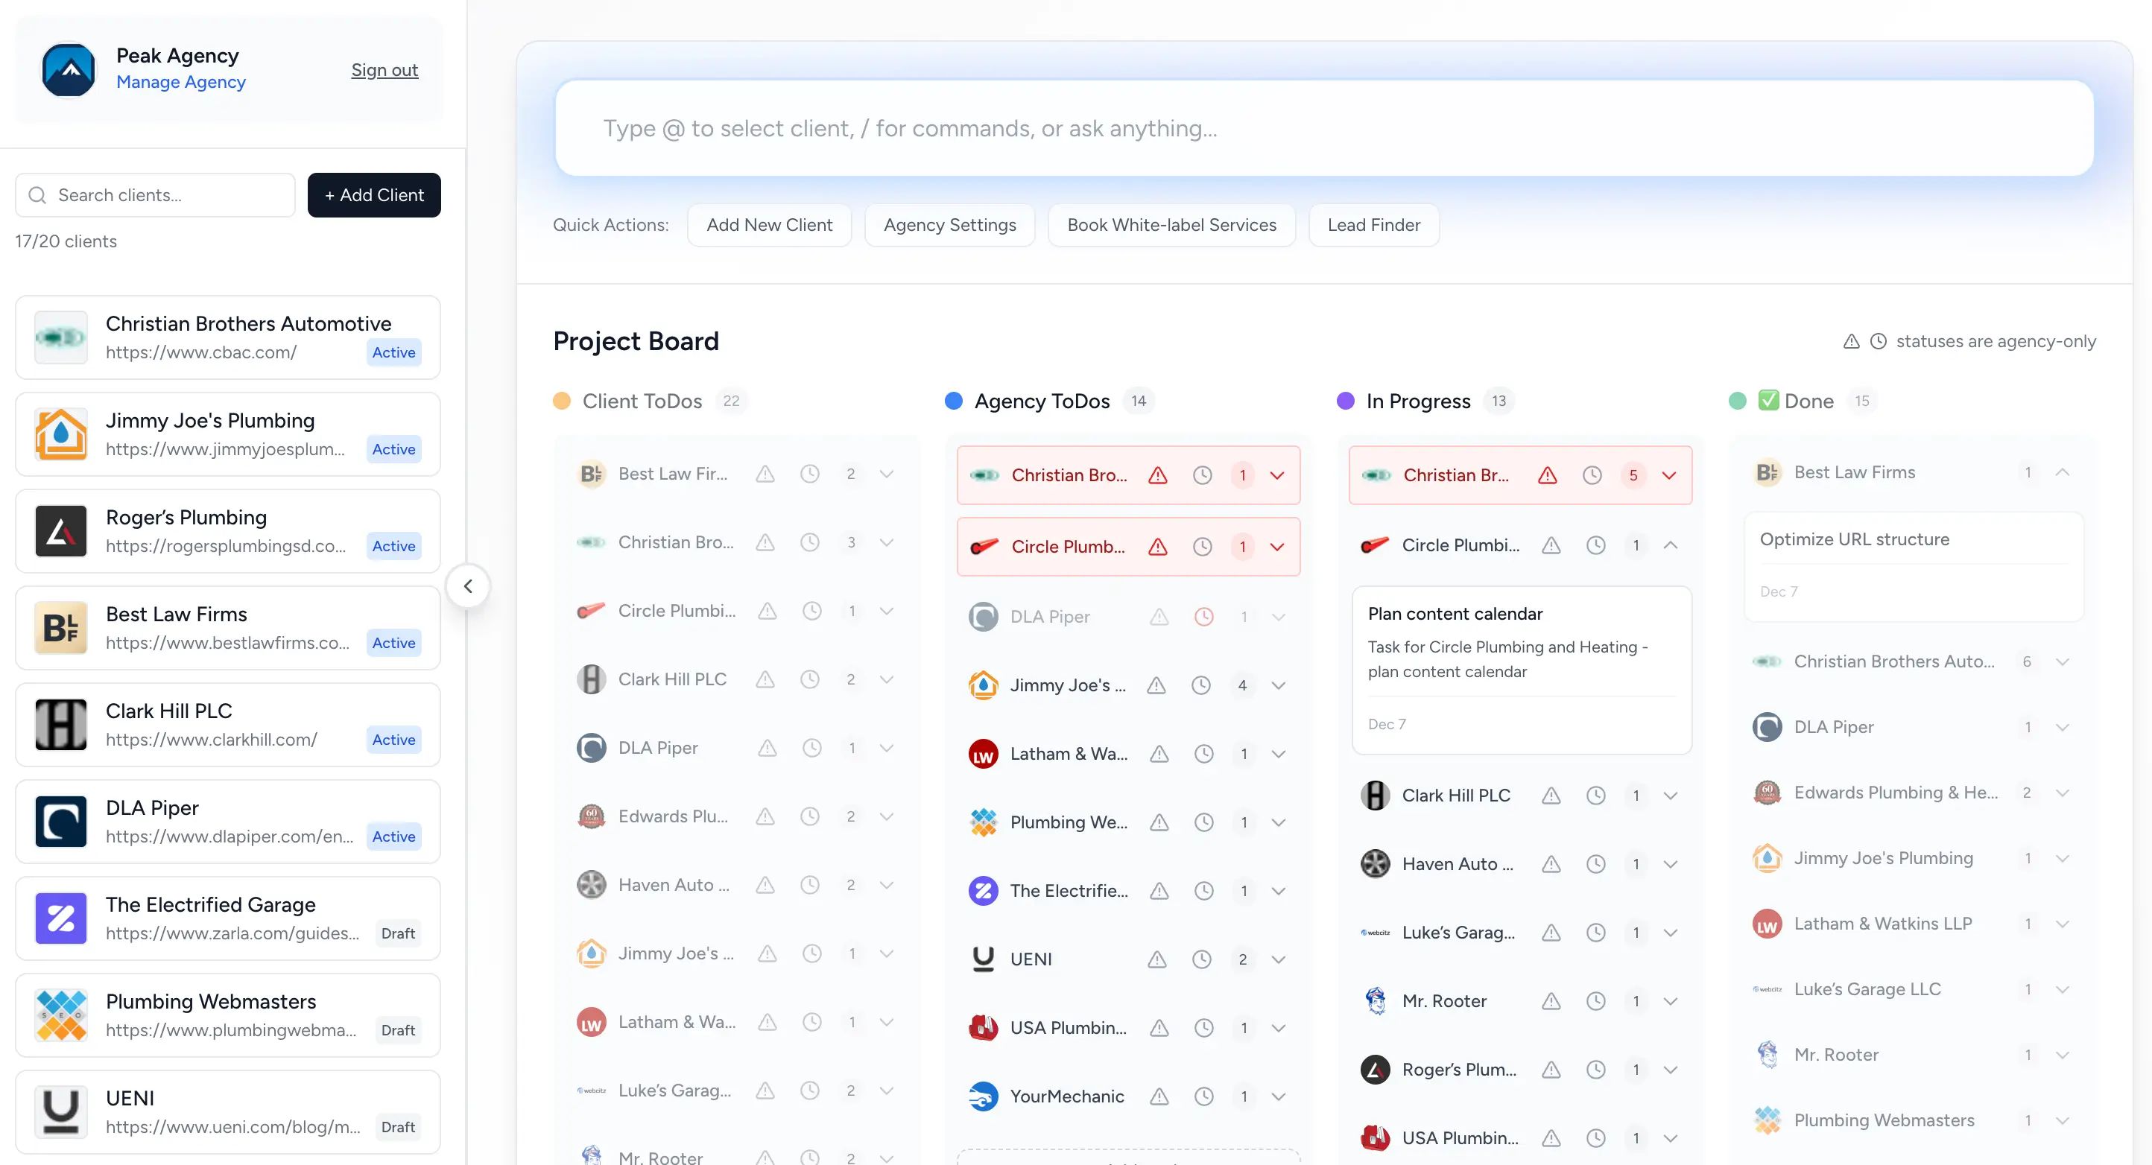
Task: Click the warning icon on UENI Agency ToDos row
Action: tap(1157, 959)
